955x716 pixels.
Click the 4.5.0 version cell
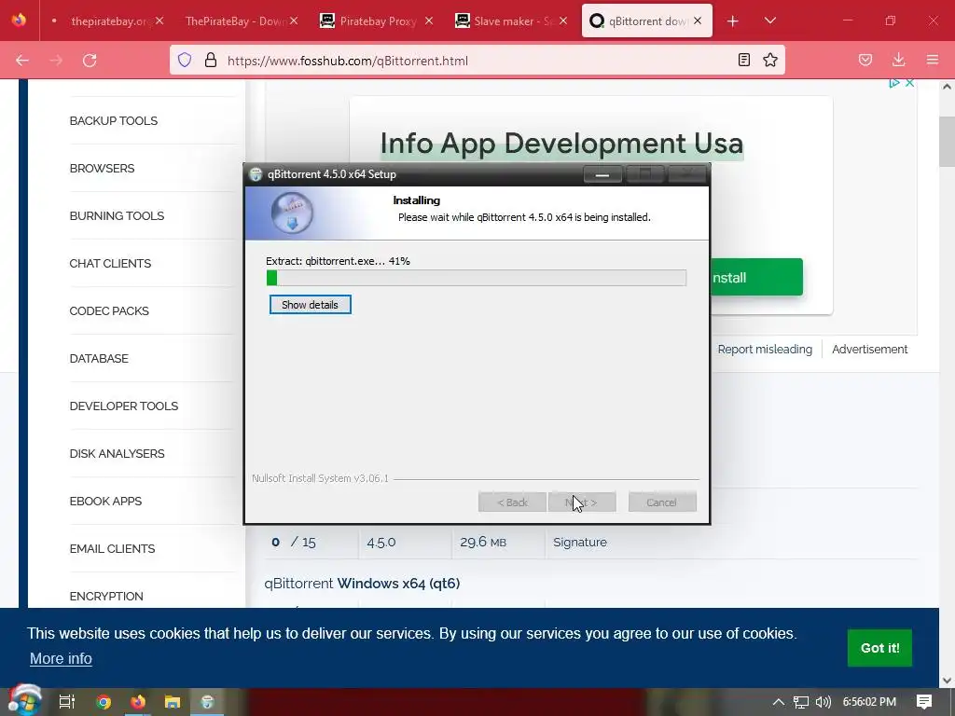[381, 542]
